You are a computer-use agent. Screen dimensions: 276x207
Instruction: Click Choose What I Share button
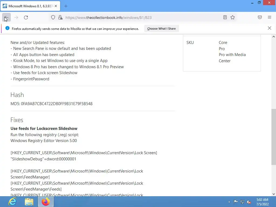click(161, 29)
